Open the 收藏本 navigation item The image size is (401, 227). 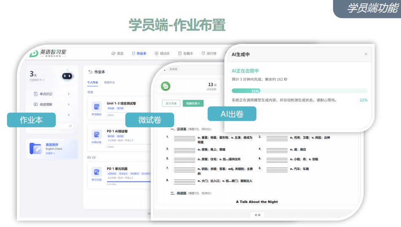click(x=186, y=53)
